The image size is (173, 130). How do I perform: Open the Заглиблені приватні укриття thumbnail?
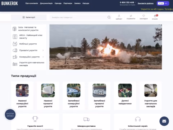pos(99,90)
